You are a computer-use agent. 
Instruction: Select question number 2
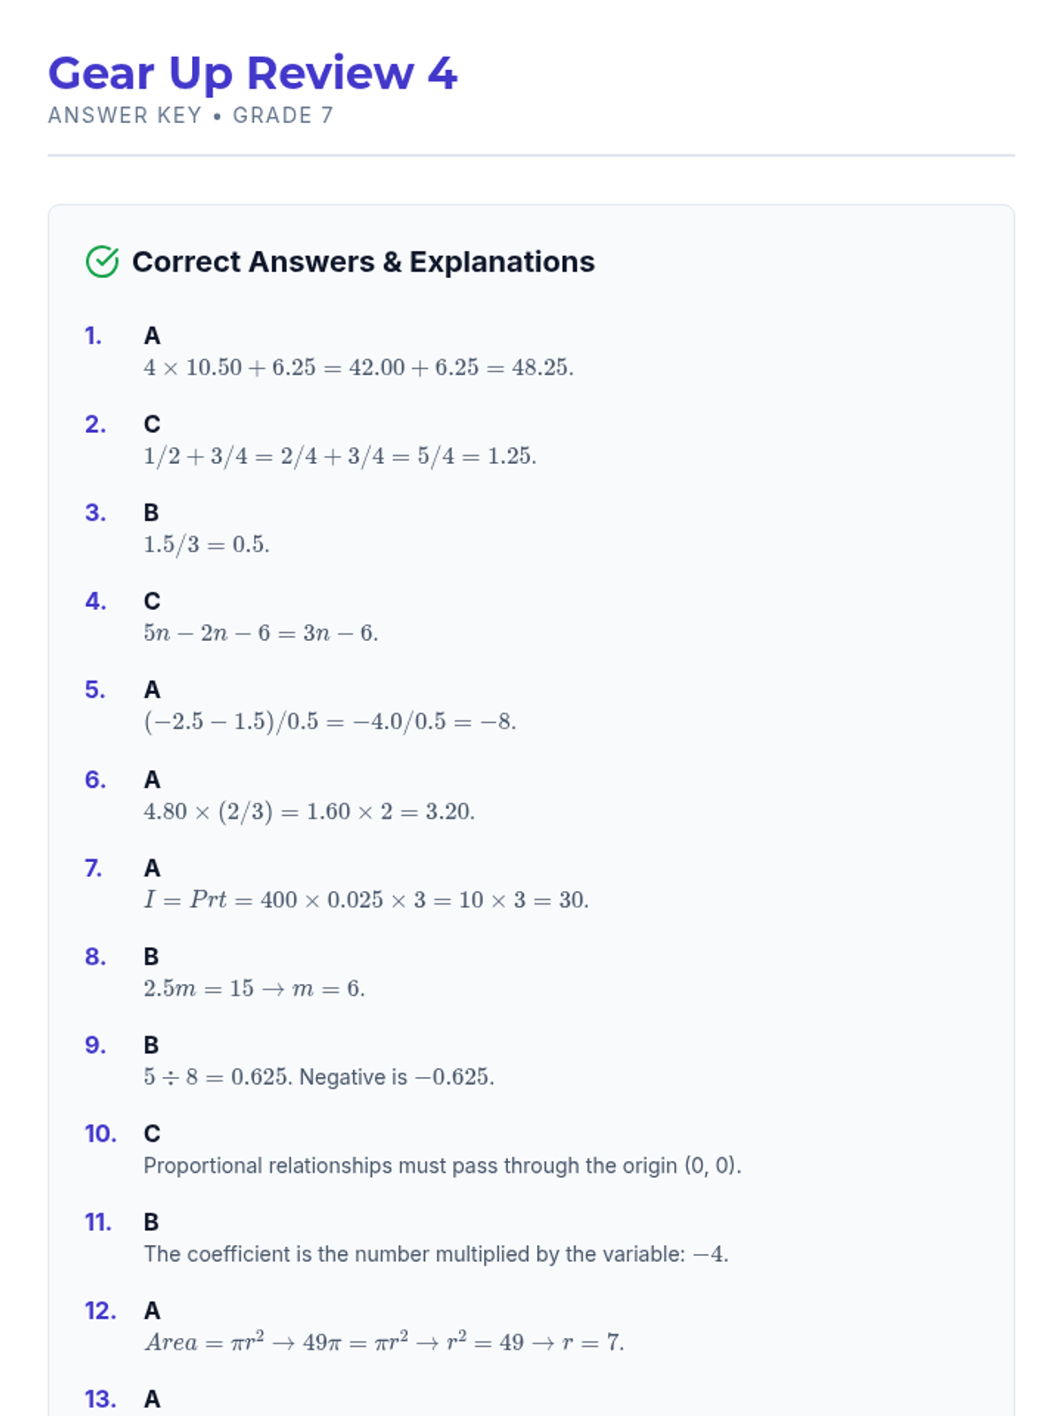click(x=96, y=425)
